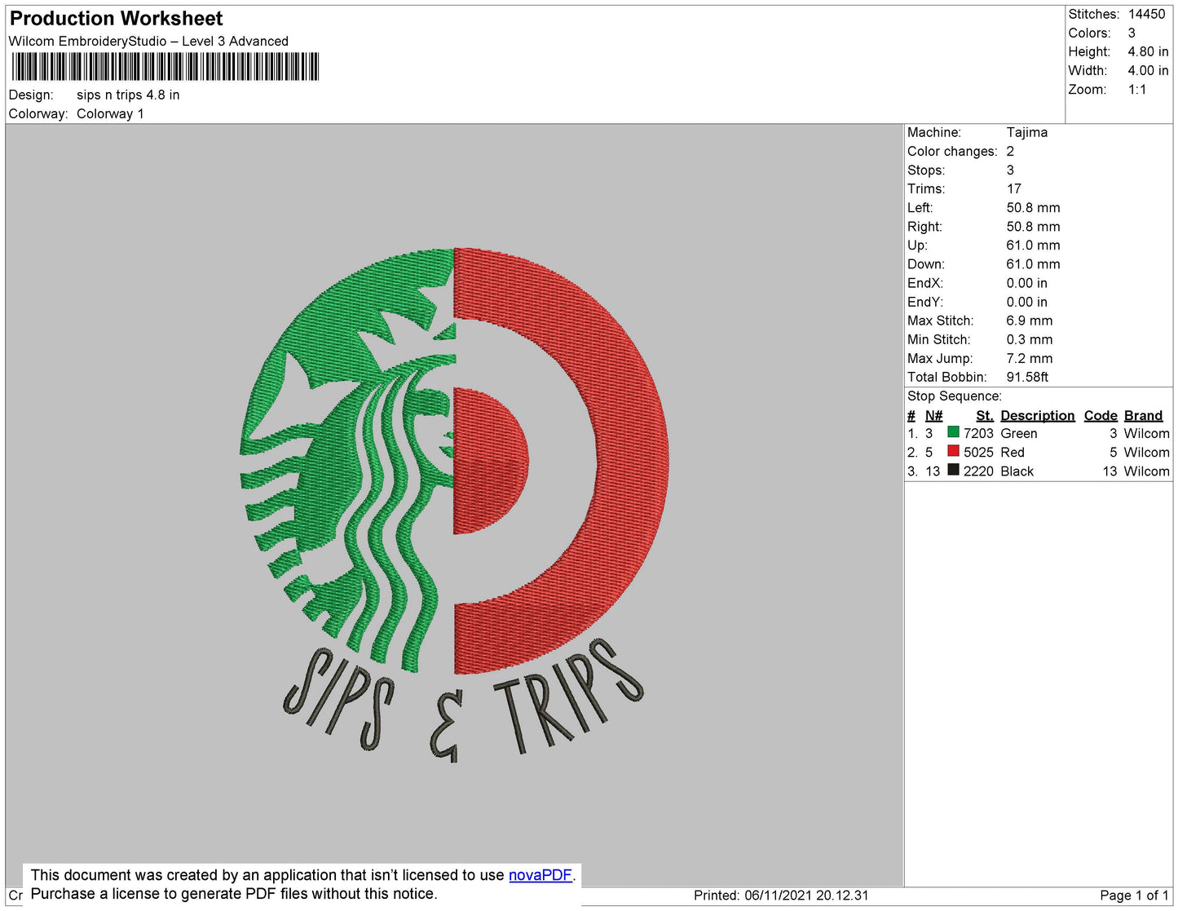Click the green thread color swatch

click(x=953, y=431)
